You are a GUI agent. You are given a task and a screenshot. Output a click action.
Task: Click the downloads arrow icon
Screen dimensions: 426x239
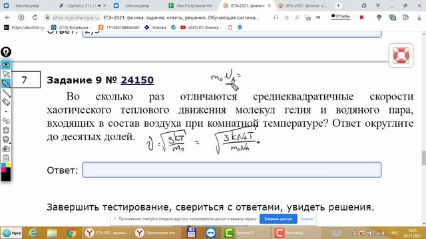click(419, 17)
